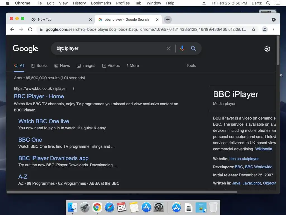This screenshot has height=215, width=286.
Task: Open Spotlight search in menu bar
Action: [268, 3]
